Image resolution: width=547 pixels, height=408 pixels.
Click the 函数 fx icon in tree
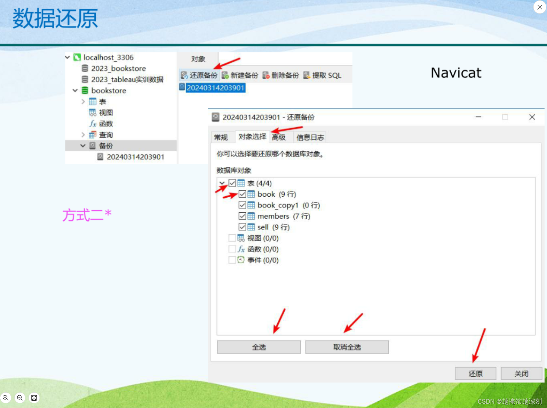[93, 124]
